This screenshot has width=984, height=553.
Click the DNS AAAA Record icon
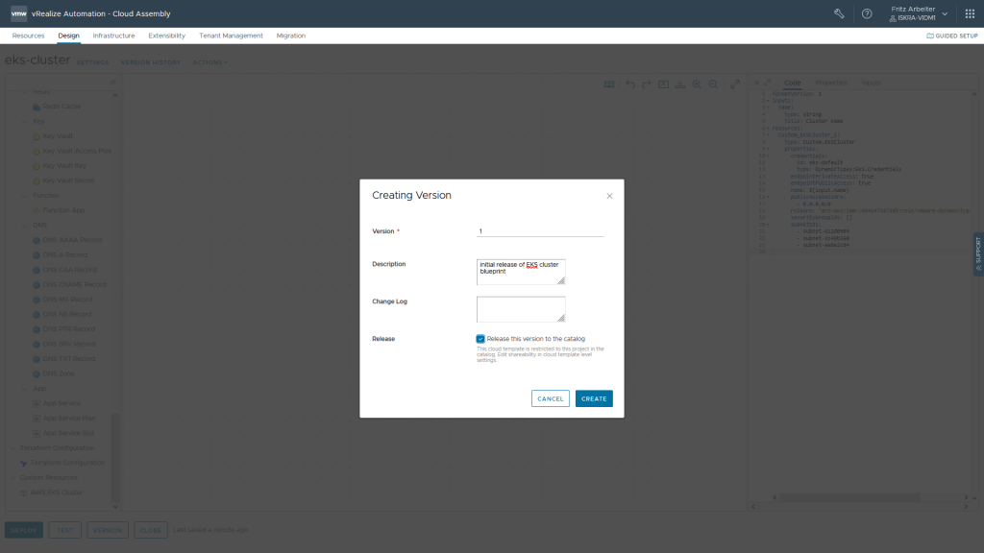point(37,240)
